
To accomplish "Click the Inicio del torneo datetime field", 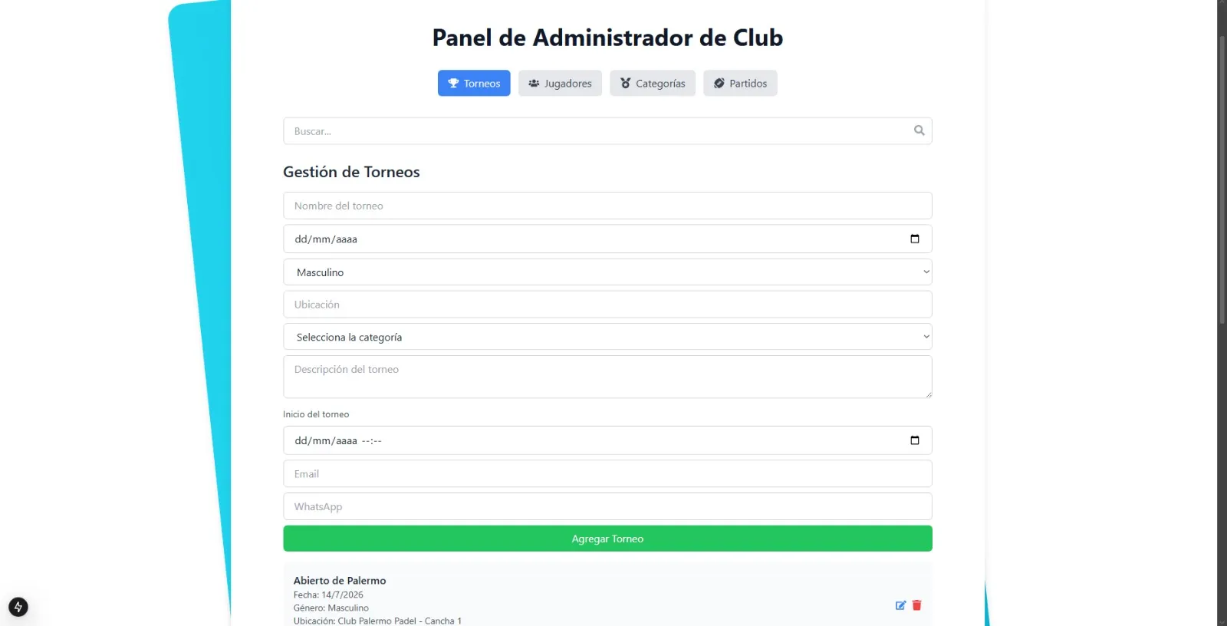I will pos(607,440).
